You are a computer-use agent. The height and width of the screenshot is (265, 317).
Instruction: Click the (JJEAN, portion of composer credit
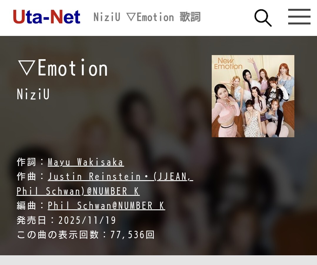tap(173, 176)
